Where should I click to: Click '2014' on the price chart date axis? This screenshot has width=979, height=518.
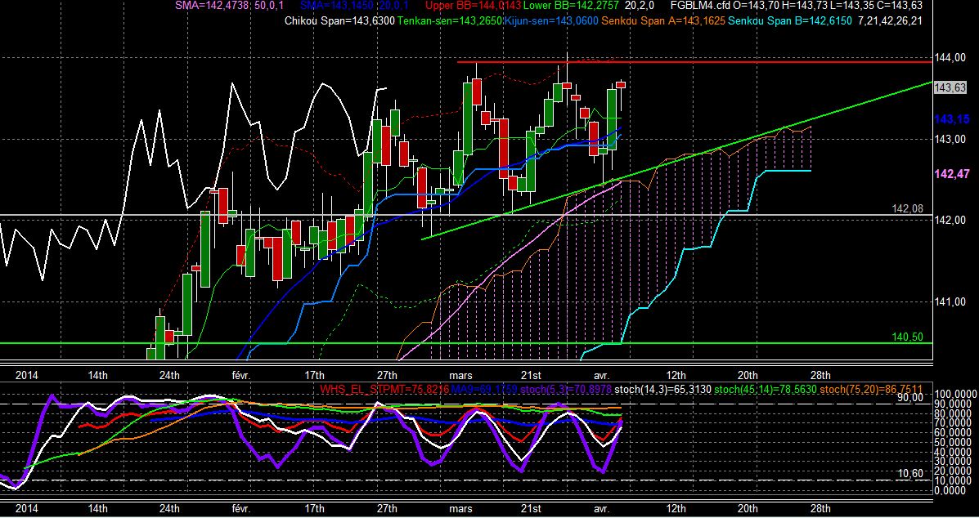point(26,375)
